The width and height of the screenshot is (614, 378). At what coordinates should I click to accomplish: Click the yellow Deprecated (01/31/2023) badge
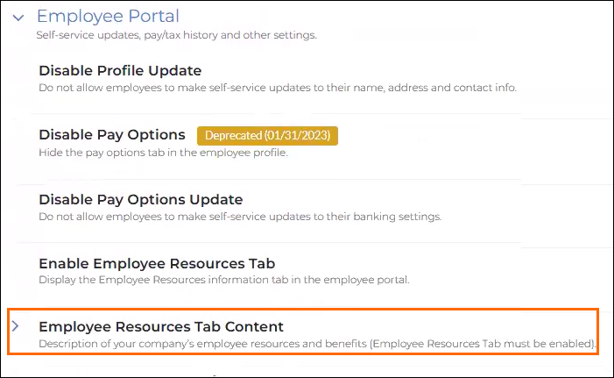coord(267,136)
